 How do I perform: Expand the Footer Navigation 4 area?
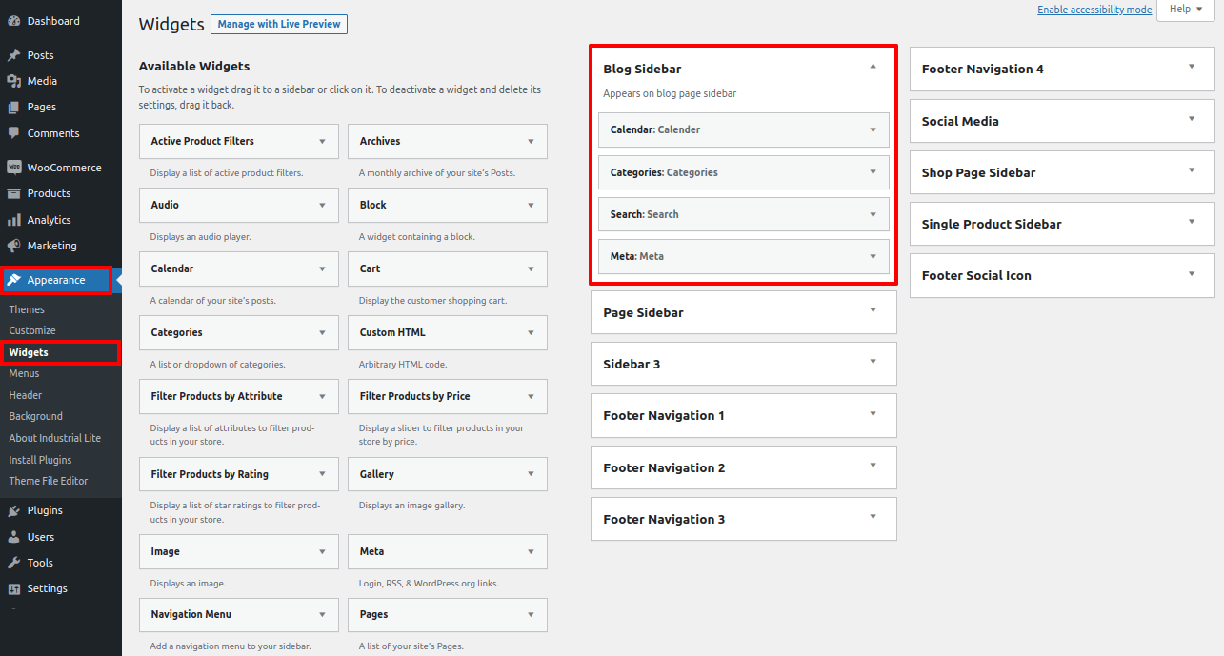pyautogui.click(x=1191, y=68)
